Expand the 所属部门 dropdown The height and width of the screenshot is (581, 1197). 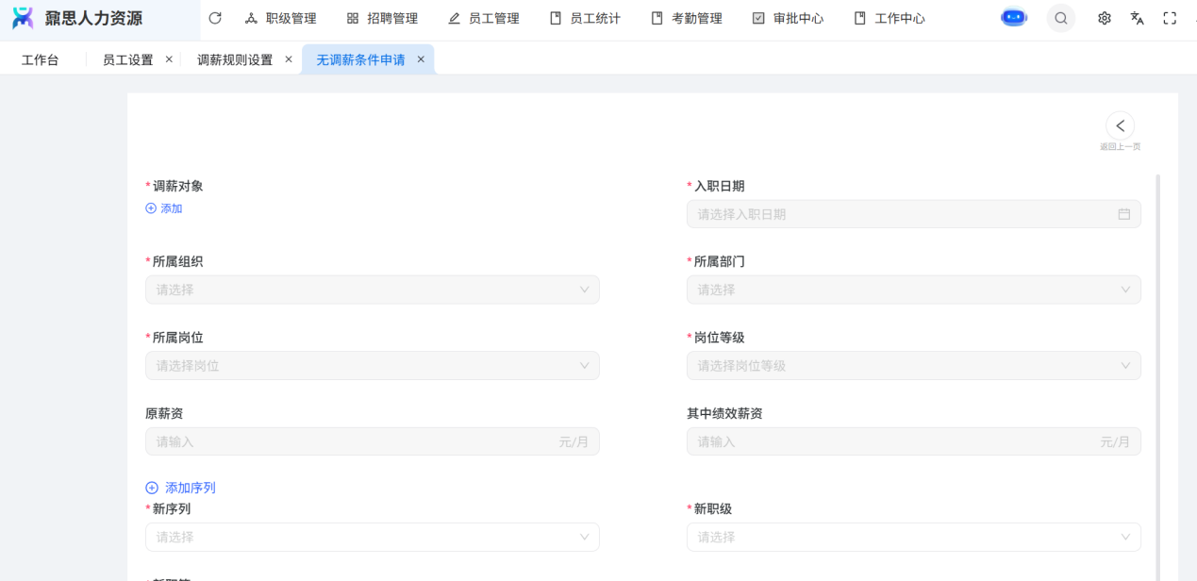(913, 290)
